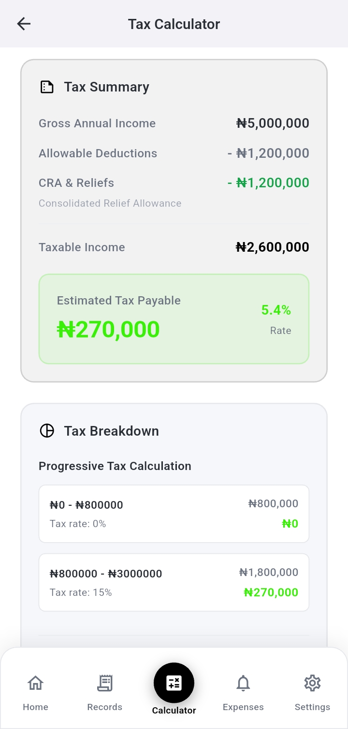The width and height of the screenshot is (348, 729).
Task: Select the Expenses tab label
Action: coord(243,707)
